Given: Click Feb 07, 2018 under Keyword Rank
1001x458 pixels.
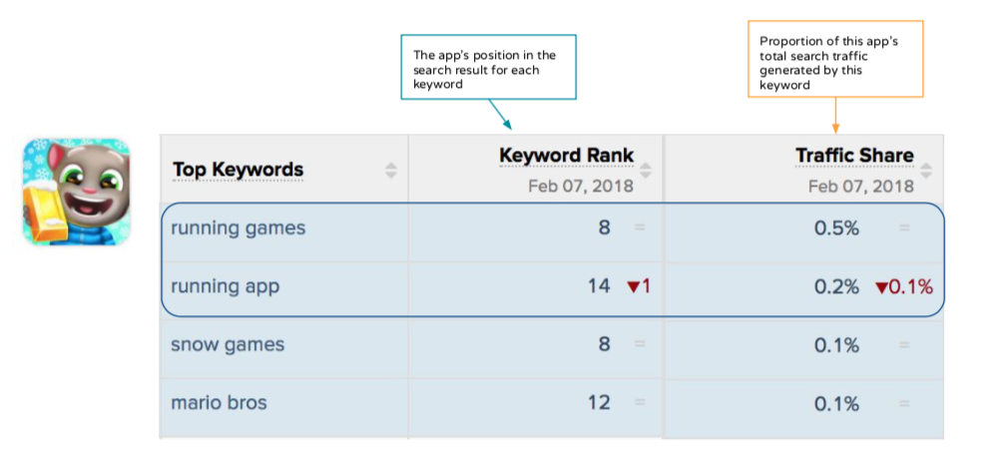Looking at the screenshot, I should (x=581, y=186).
